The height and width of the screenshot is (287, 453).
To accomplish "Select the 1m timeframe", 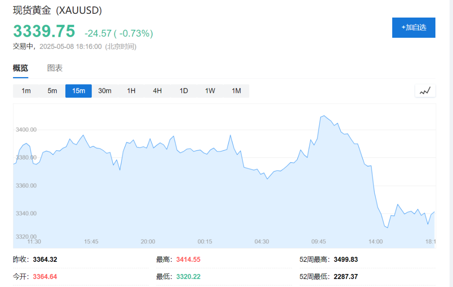I will tap(26, 91).
